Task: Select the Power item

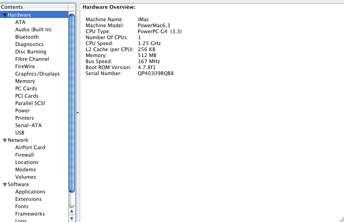Action: [x=23, y=111]
